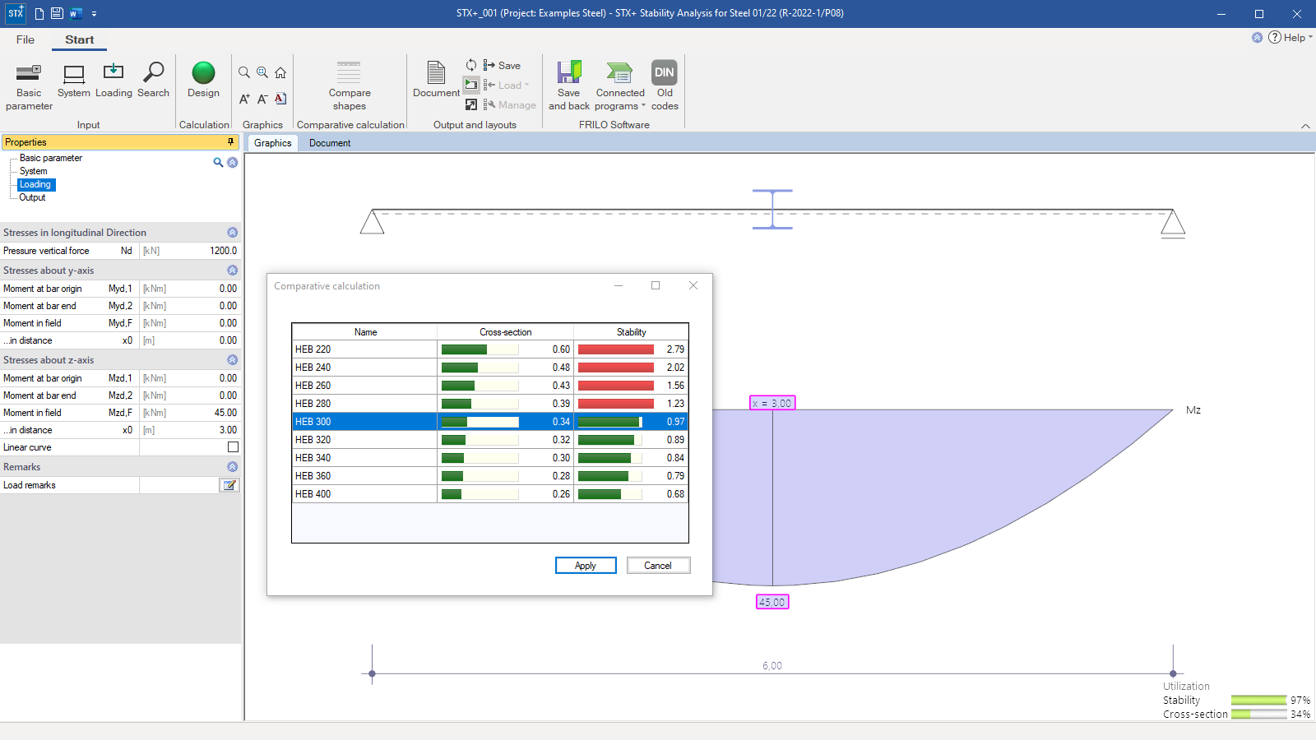The width and height of the screenshot is (1316, 740).
Task: Click the red stability bar of HEB 240
Action: tap(616, 368)
